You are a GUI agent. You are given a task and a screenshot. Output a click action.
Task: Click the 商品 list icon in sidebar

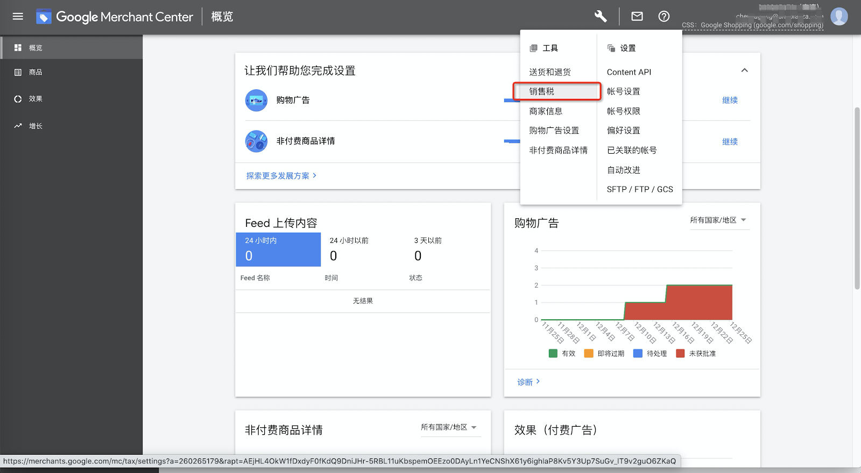pos(18,72)
